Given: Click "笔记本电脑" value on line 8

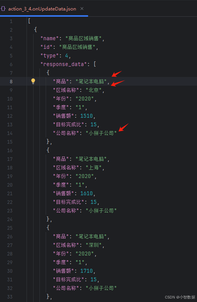Looking at the screenshot, I should 91,81.
